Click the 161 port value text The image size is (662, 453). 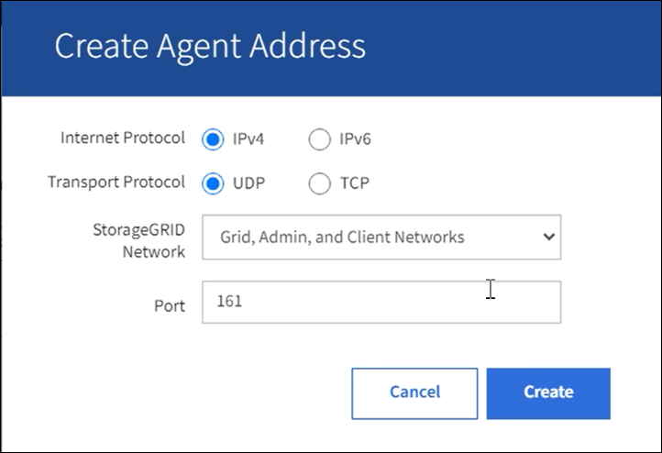point(230,301)
